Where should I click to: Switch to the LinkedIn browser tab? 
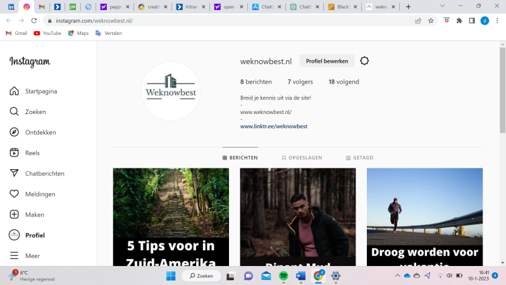pos(11,7)
